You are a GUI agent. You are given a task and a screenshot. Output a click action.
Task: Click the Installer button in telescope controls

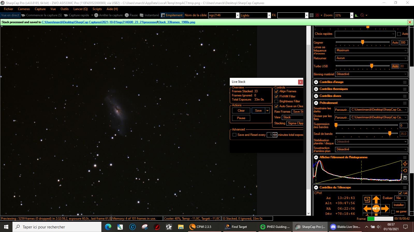click(398, 205)
